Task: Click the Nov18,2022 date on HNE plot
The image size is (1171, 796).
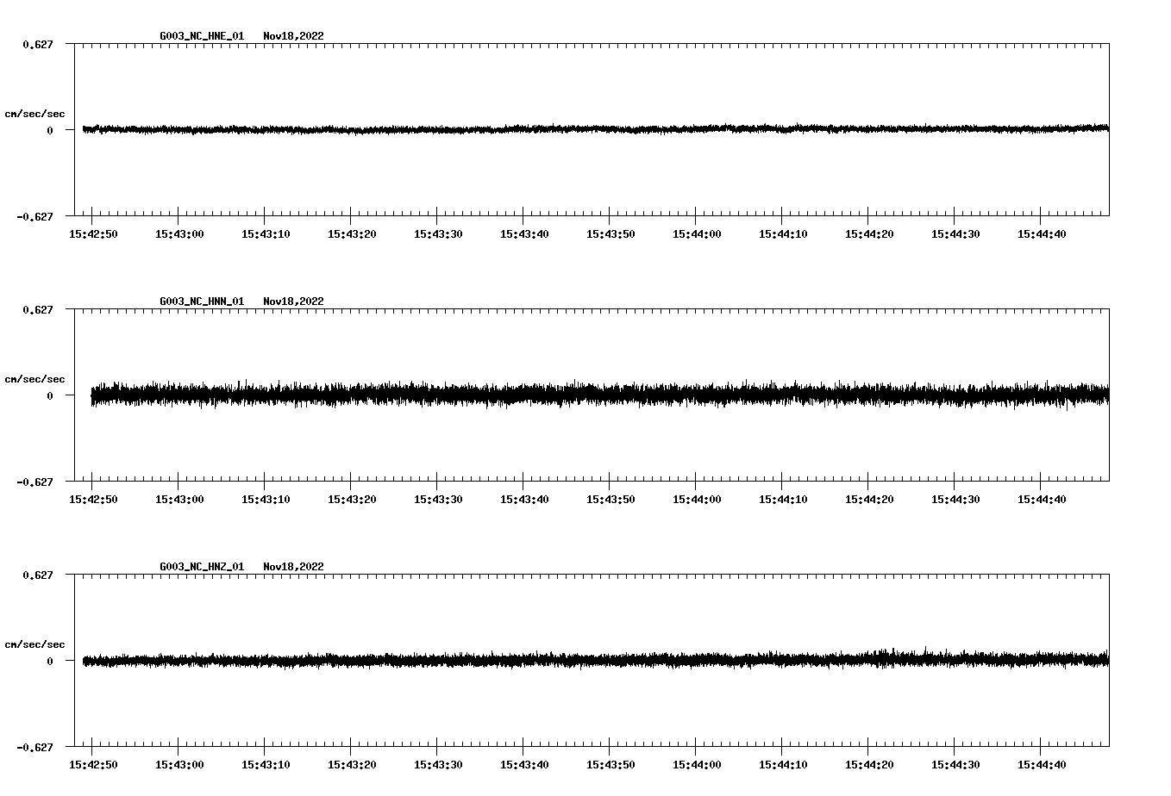Action: click(x=294, y=36)
